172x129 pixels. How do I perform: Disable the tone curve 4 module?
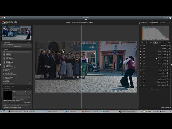pyautogui.click(x=140, y=58)
